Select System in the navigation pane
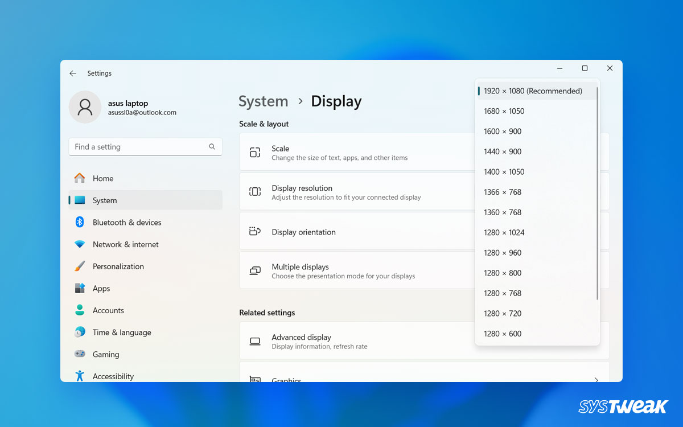 click(104, 200)
